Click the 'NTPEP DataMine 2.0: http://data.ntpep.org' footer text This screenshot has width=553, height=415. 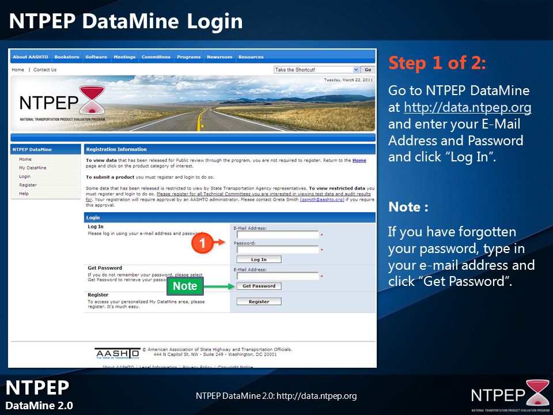tap(276, 396)
